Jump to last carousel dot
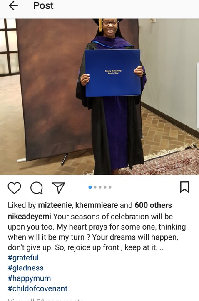 click(110, 187)
